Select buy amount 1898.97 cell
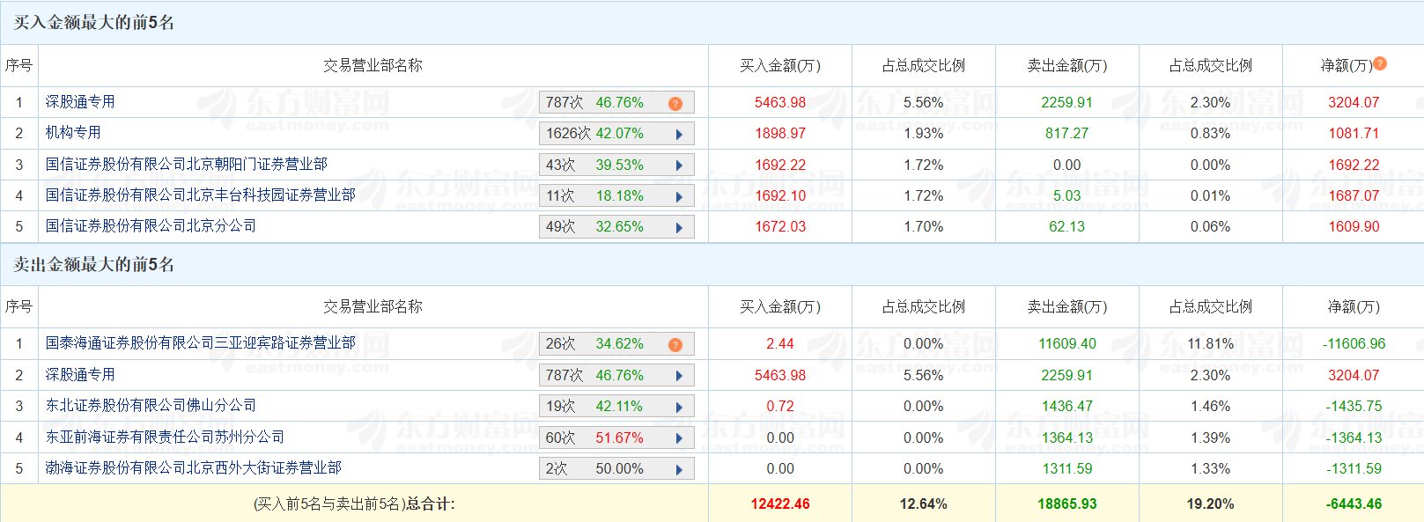This screenshot has width=1424, height=522. pyautogui.click(x=780, y=134)
